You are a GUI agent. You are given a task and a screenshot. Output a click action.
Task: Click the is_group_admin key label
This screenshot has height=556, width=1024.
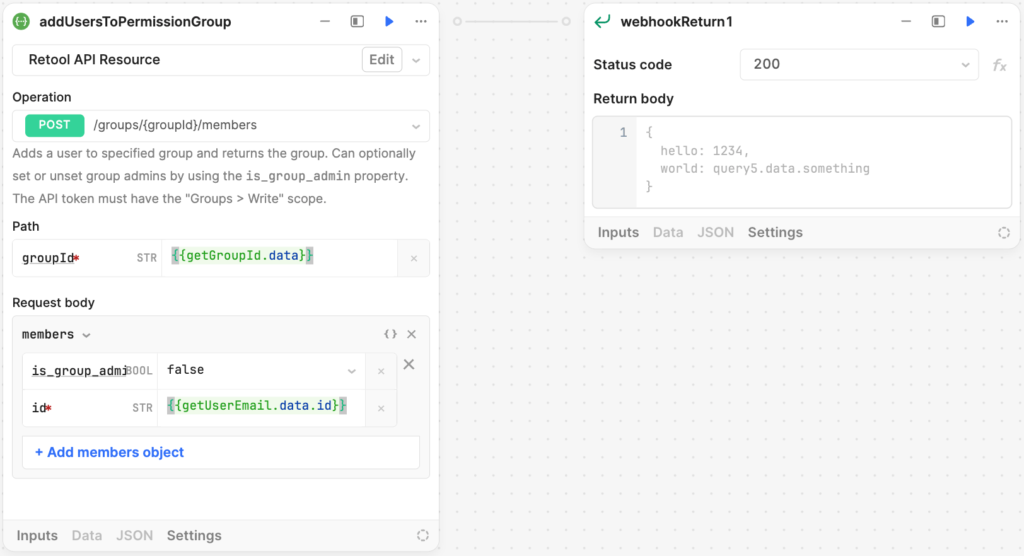79,371
